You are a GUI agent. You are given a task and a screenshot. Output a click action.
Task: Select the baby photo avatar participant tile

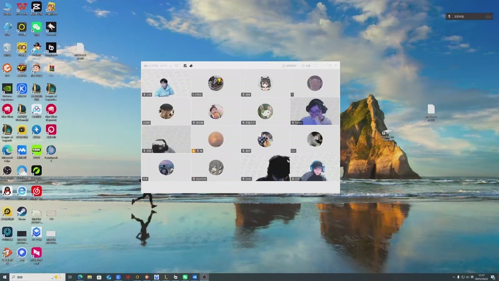(216, 111)
